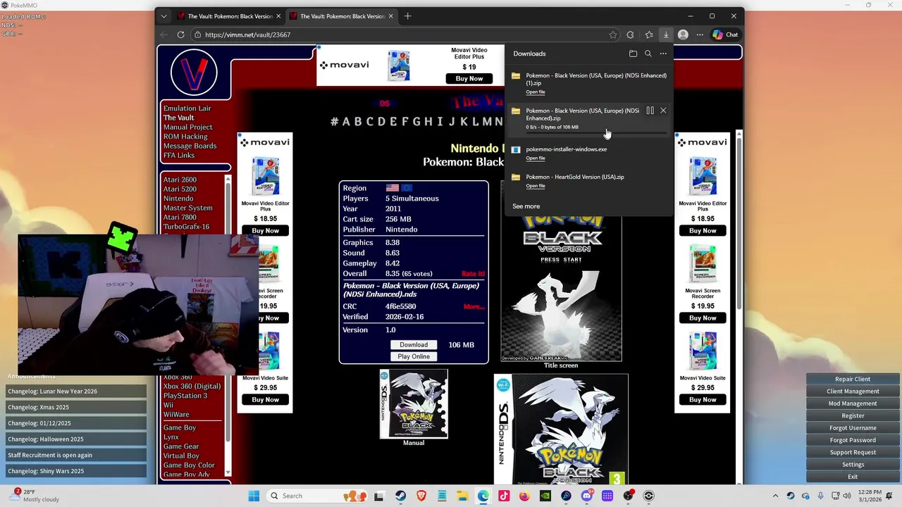This screenshot has height=507, width=902.
Task: Open the Manual Project link
Action: [x=188, y=127]
